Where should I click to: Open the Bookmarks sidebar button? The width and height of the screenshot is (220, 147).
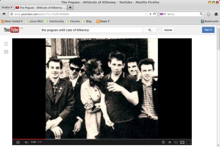pos(210,21)
